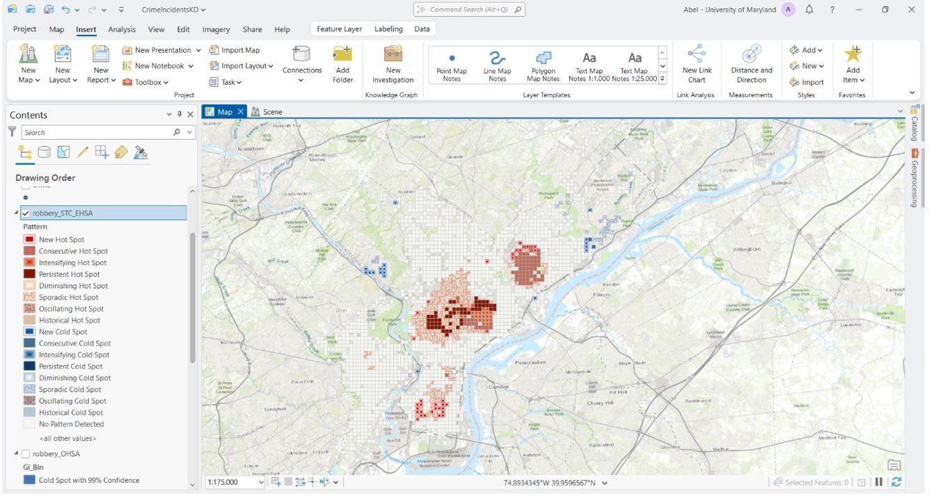
Task: Open New Investigation knowledge graph
Action: pos(393,64)
